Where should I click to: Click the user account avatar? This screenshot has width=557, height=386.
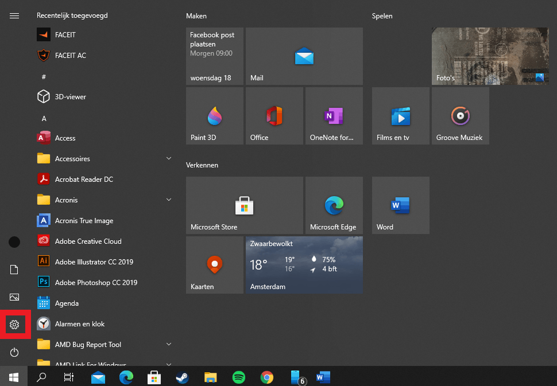14,242
